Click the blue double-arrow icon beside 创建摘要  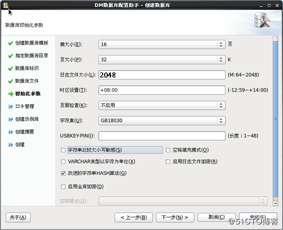11,132
